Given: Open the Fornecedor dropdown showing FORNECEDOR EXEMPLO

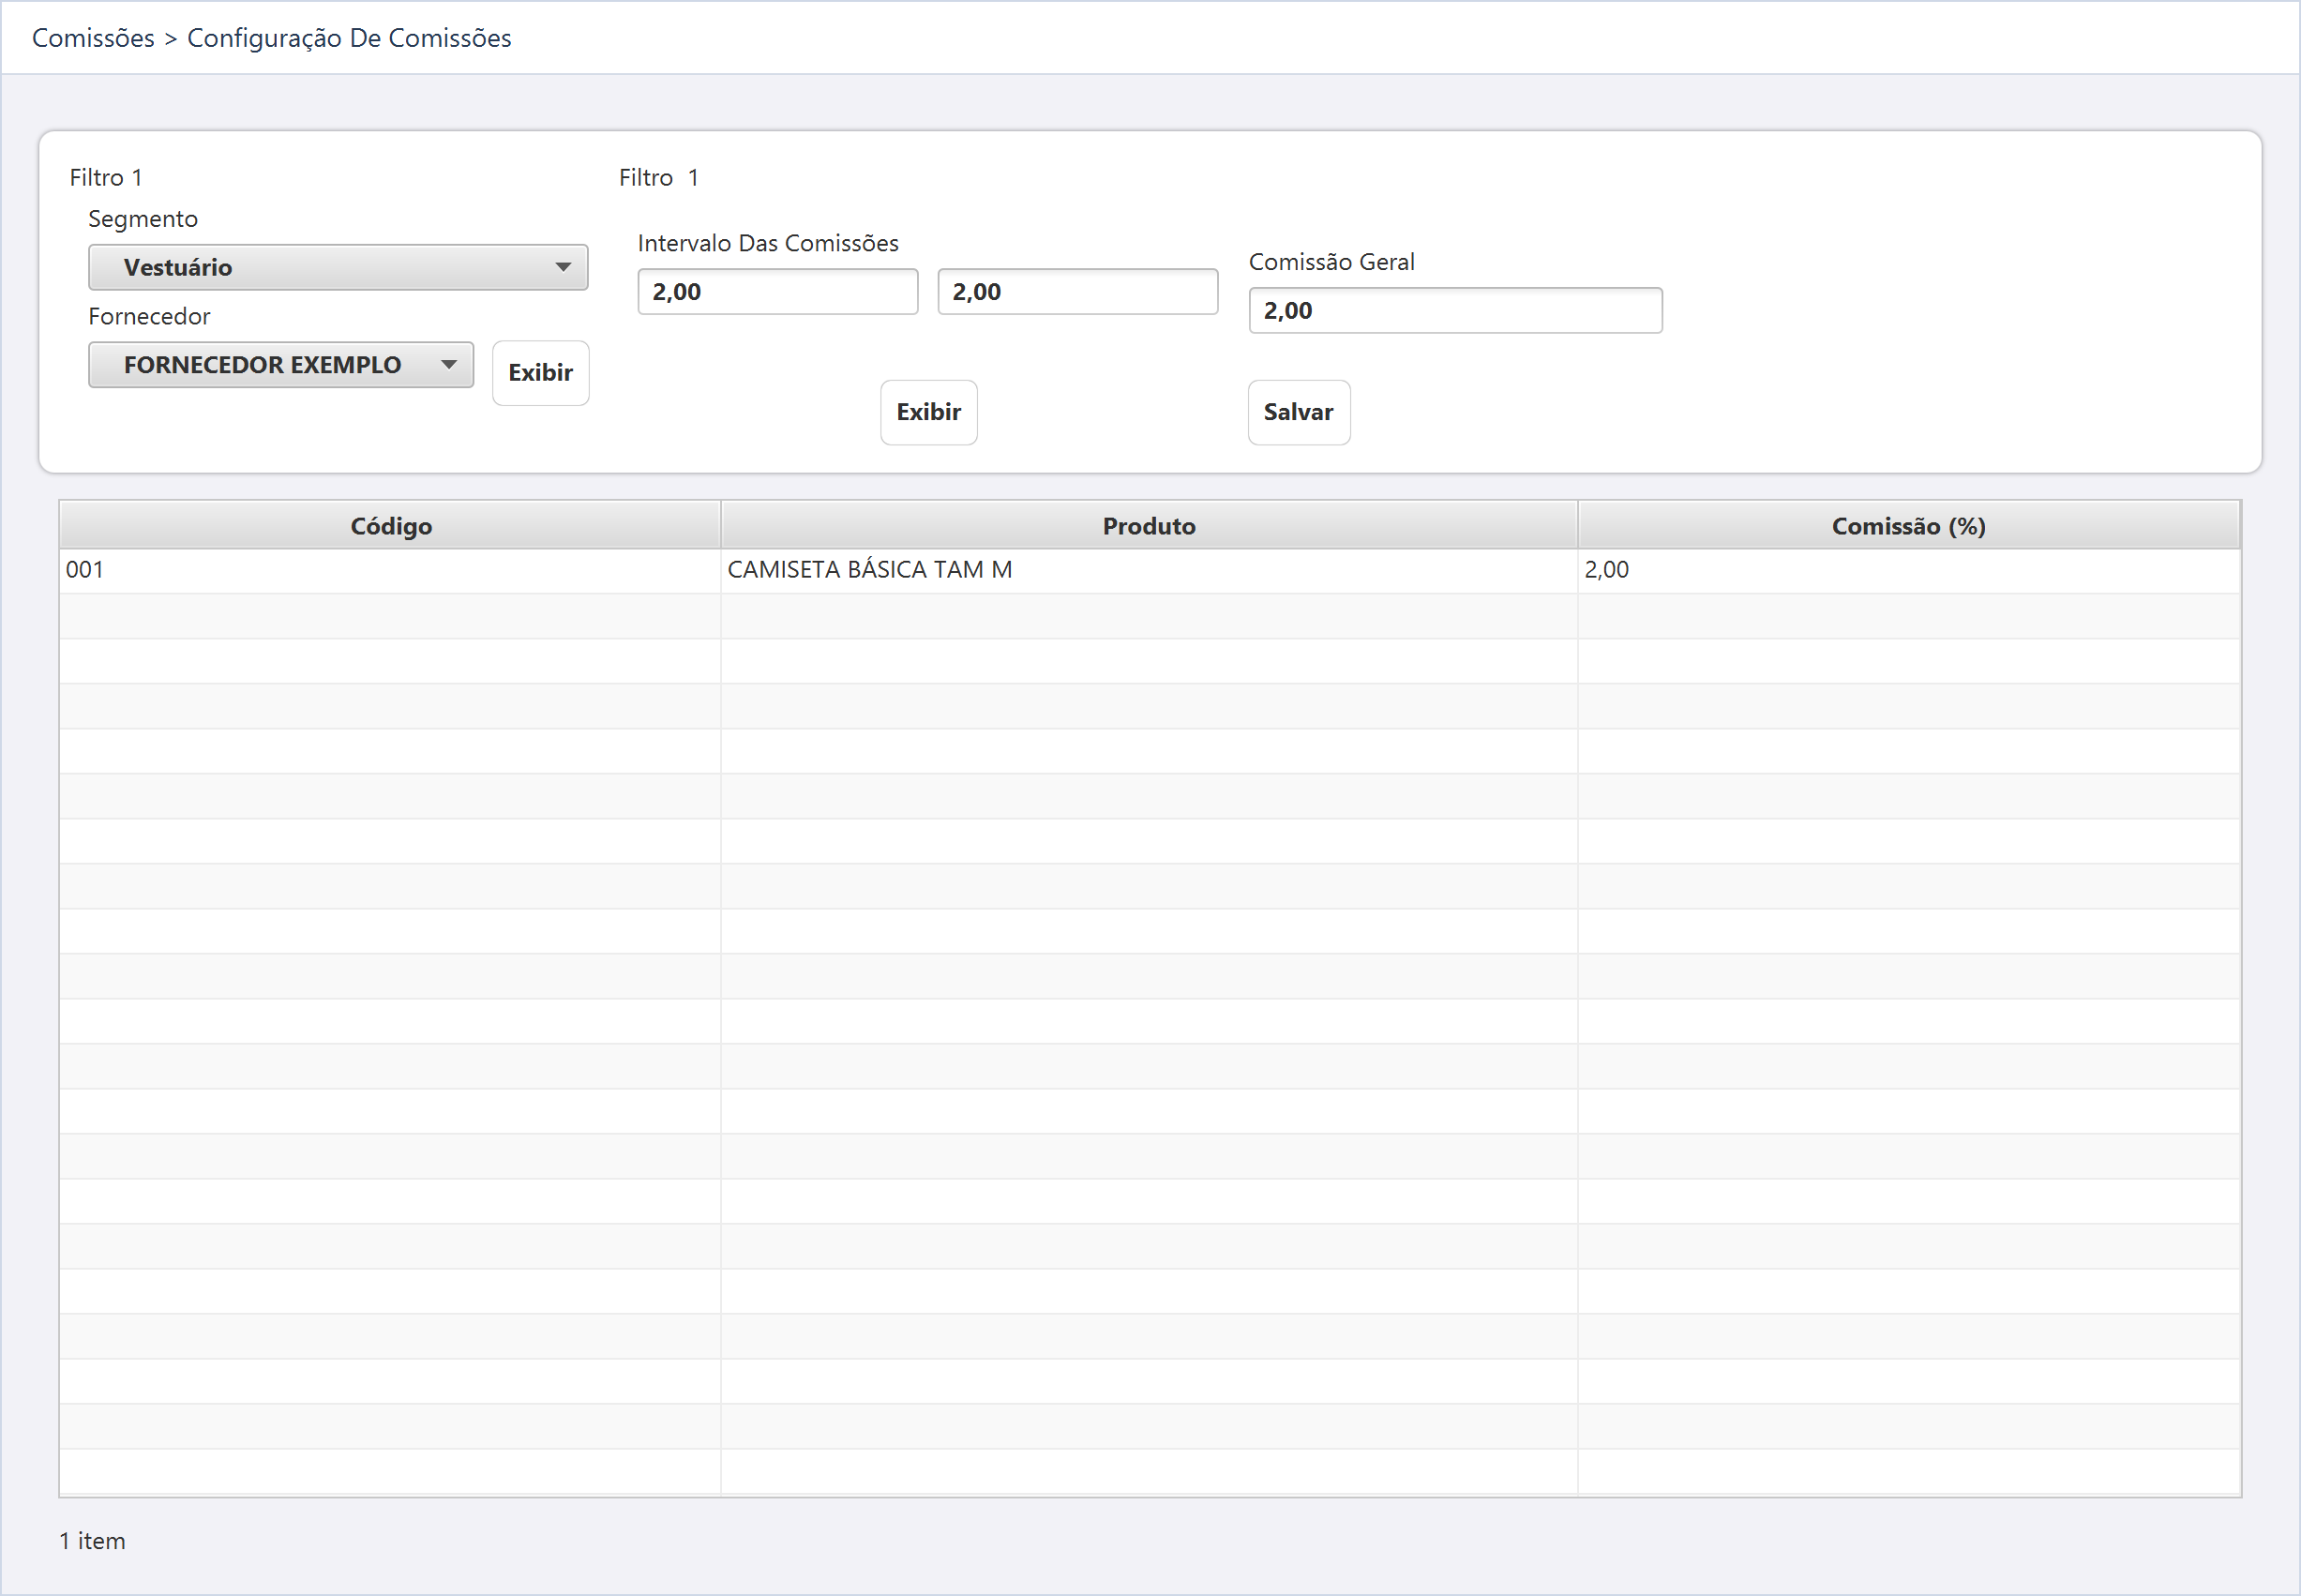Looking at the screenshot, I should (281, 365).
